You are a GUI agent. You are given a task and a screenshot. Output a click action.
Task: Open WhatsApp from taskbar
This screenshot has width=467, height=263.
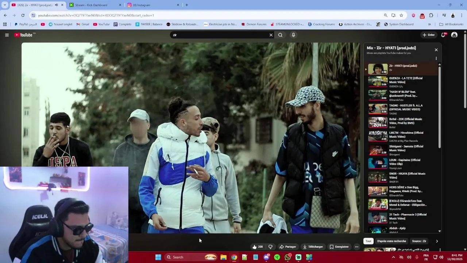click(x=288, y=257)
